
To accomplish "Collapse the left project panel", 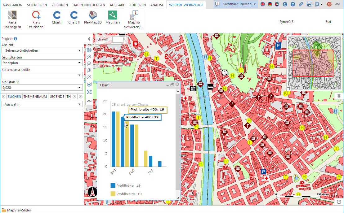I will pyautogui.click(x=89, y=39).
